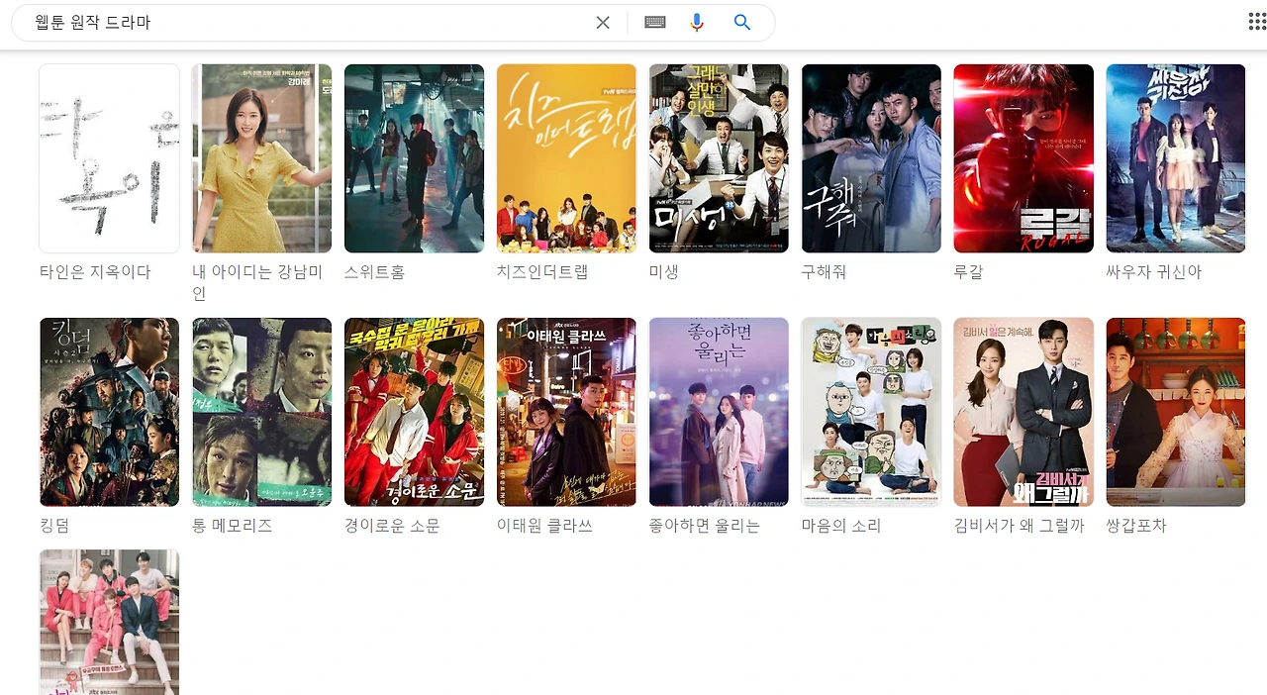Open the third-row poster with pink suits
Image resolution: width=1267 pixels, height=695 pixels.
point(109,622)
